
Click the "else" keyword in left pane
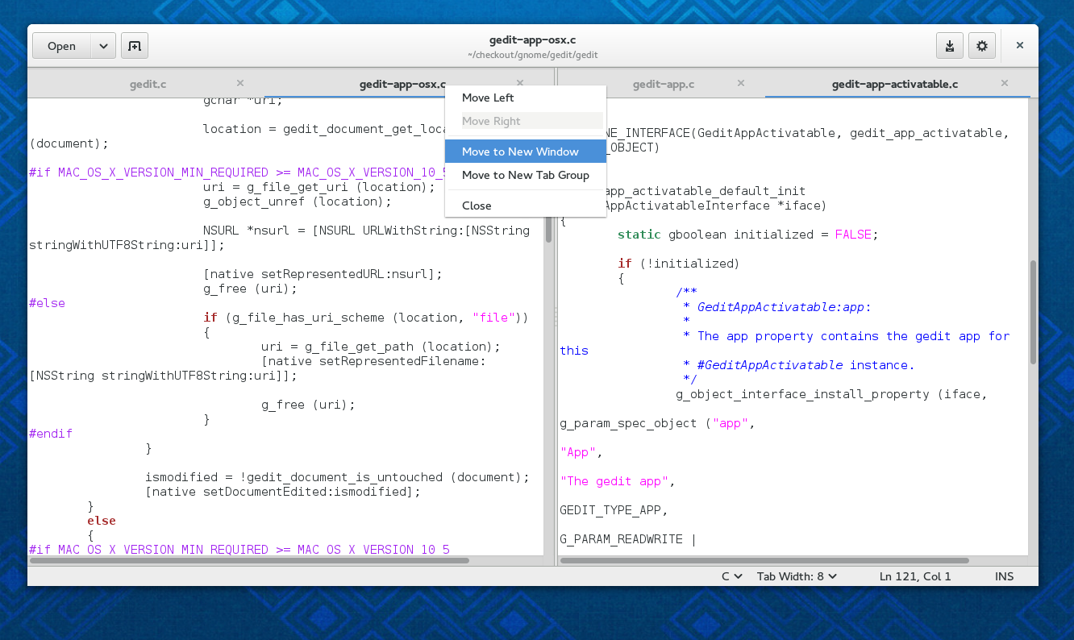point(102,521)
